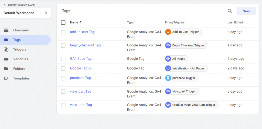The height and width of the screenshot is (129, 262).
Task: Click the Folders icon in sidebar
Action: 6,69
